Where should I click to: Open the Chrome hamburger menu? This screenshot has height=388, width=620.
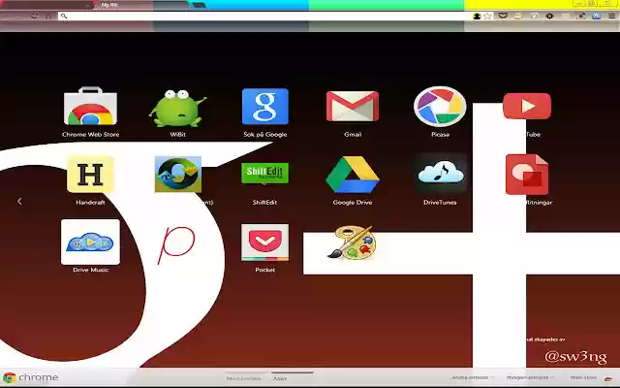(x=611, y=16)
